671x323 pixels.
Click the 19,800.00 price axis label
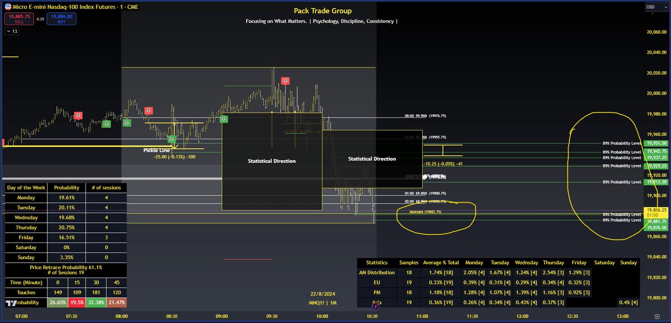(x=656, y=298)
